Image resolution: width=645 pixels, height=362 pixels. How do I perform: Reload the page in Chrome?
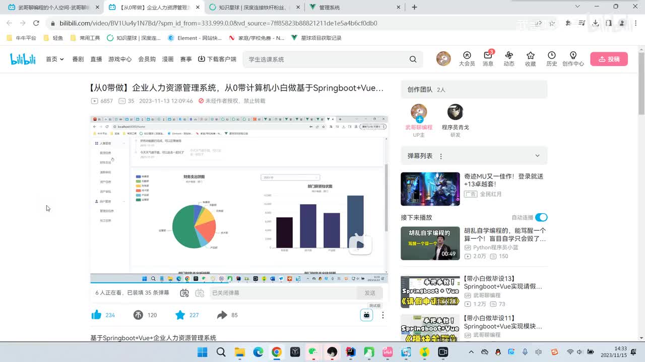(36, 23)
